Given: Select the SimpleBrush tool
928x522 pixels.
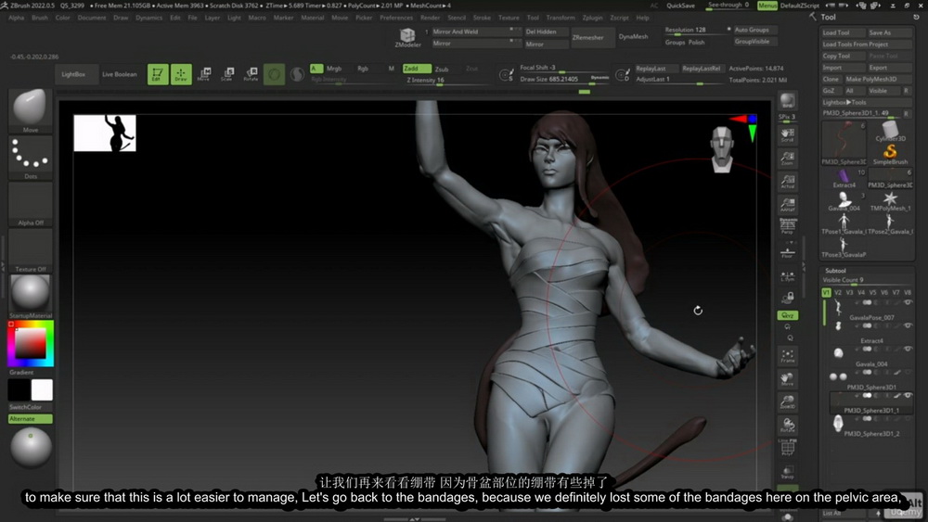Looking at the screenshot, I should pos(890,155).
